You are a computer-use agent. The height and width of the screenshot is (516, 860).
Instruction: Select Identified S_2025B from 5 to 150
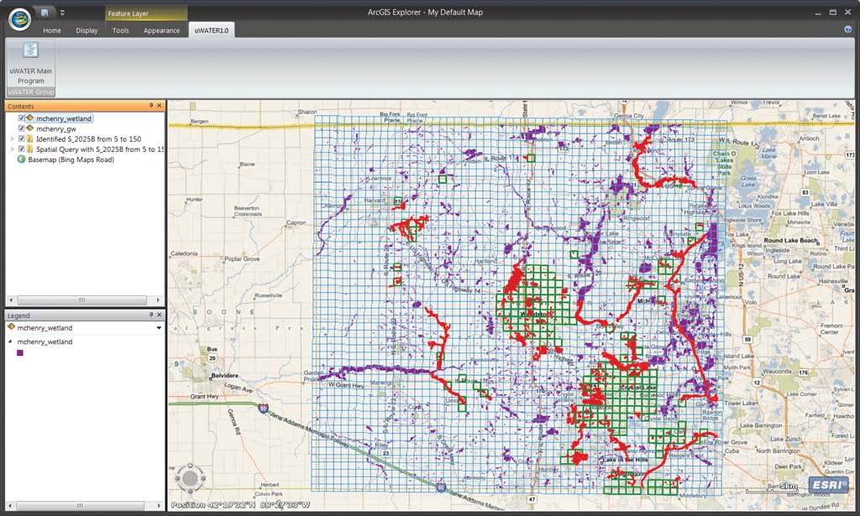(x=88, y=139)
